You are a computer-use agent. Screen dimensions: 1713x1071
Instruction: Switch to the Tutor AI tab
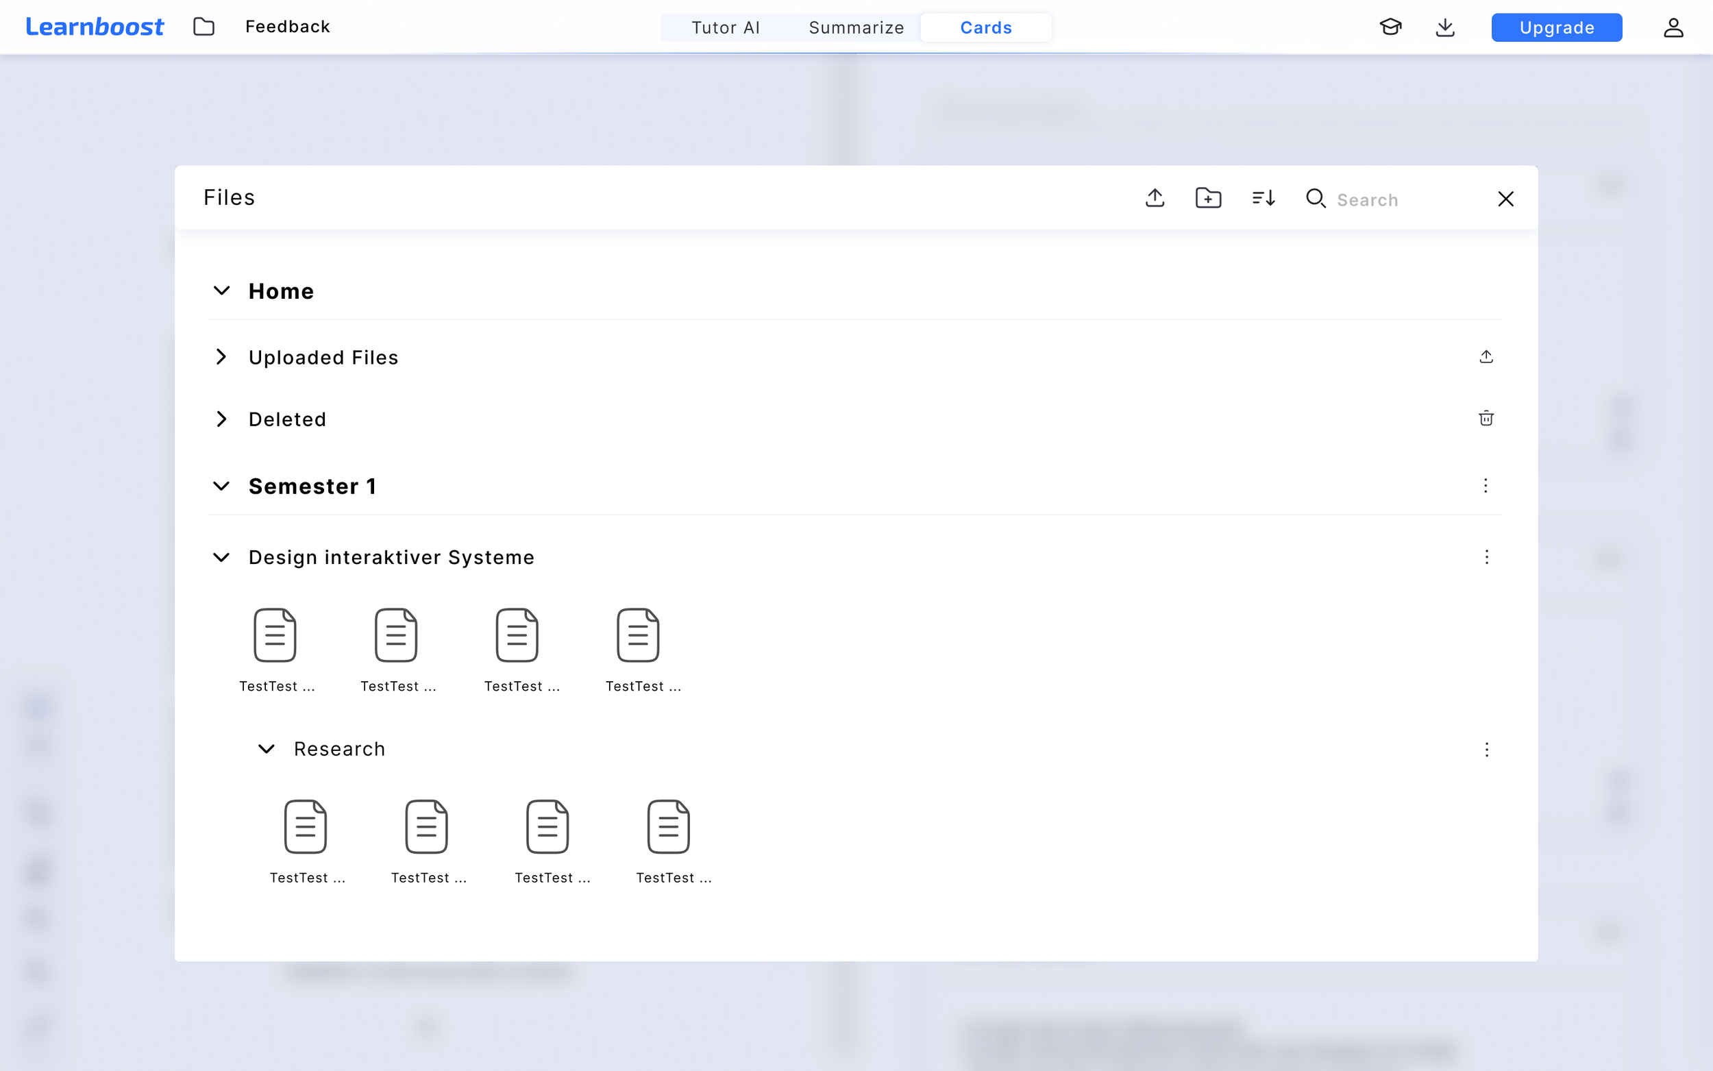pos(726,27)
